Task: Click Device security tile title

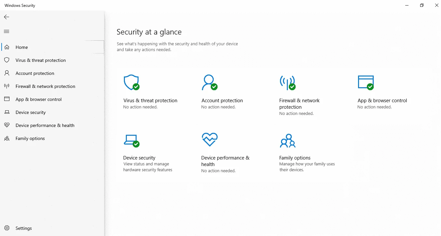Action: (139, 158)
